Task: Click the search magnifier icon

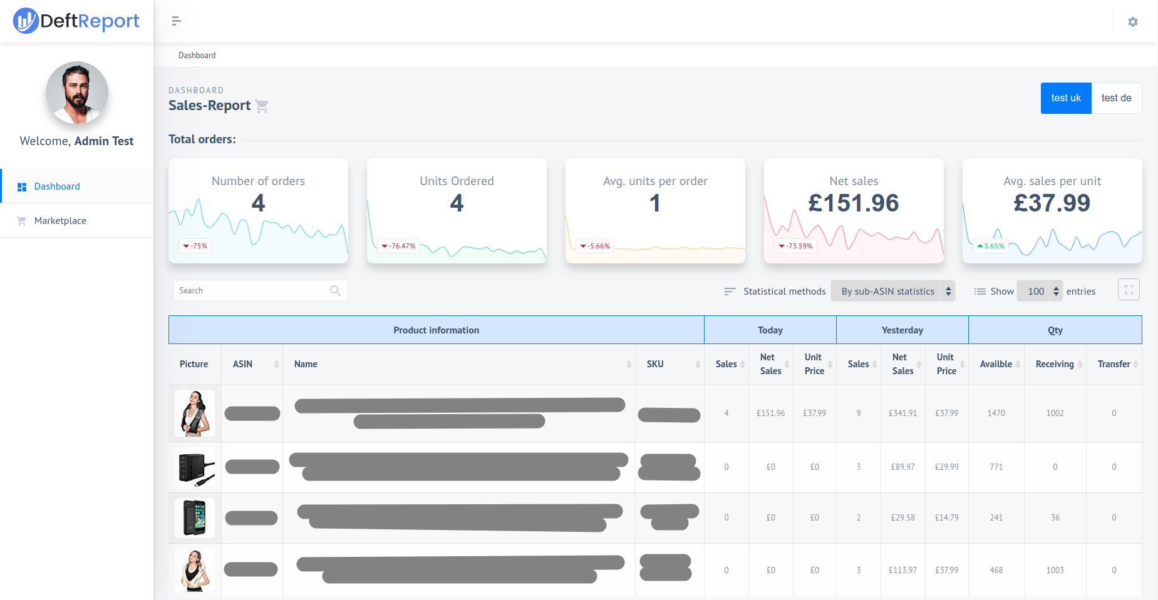Action: (335, 290)
